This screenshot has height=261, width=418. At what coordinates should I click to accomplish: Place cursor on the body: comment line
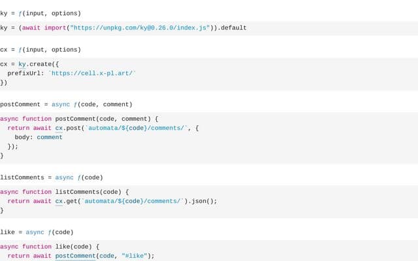[39, 137]
